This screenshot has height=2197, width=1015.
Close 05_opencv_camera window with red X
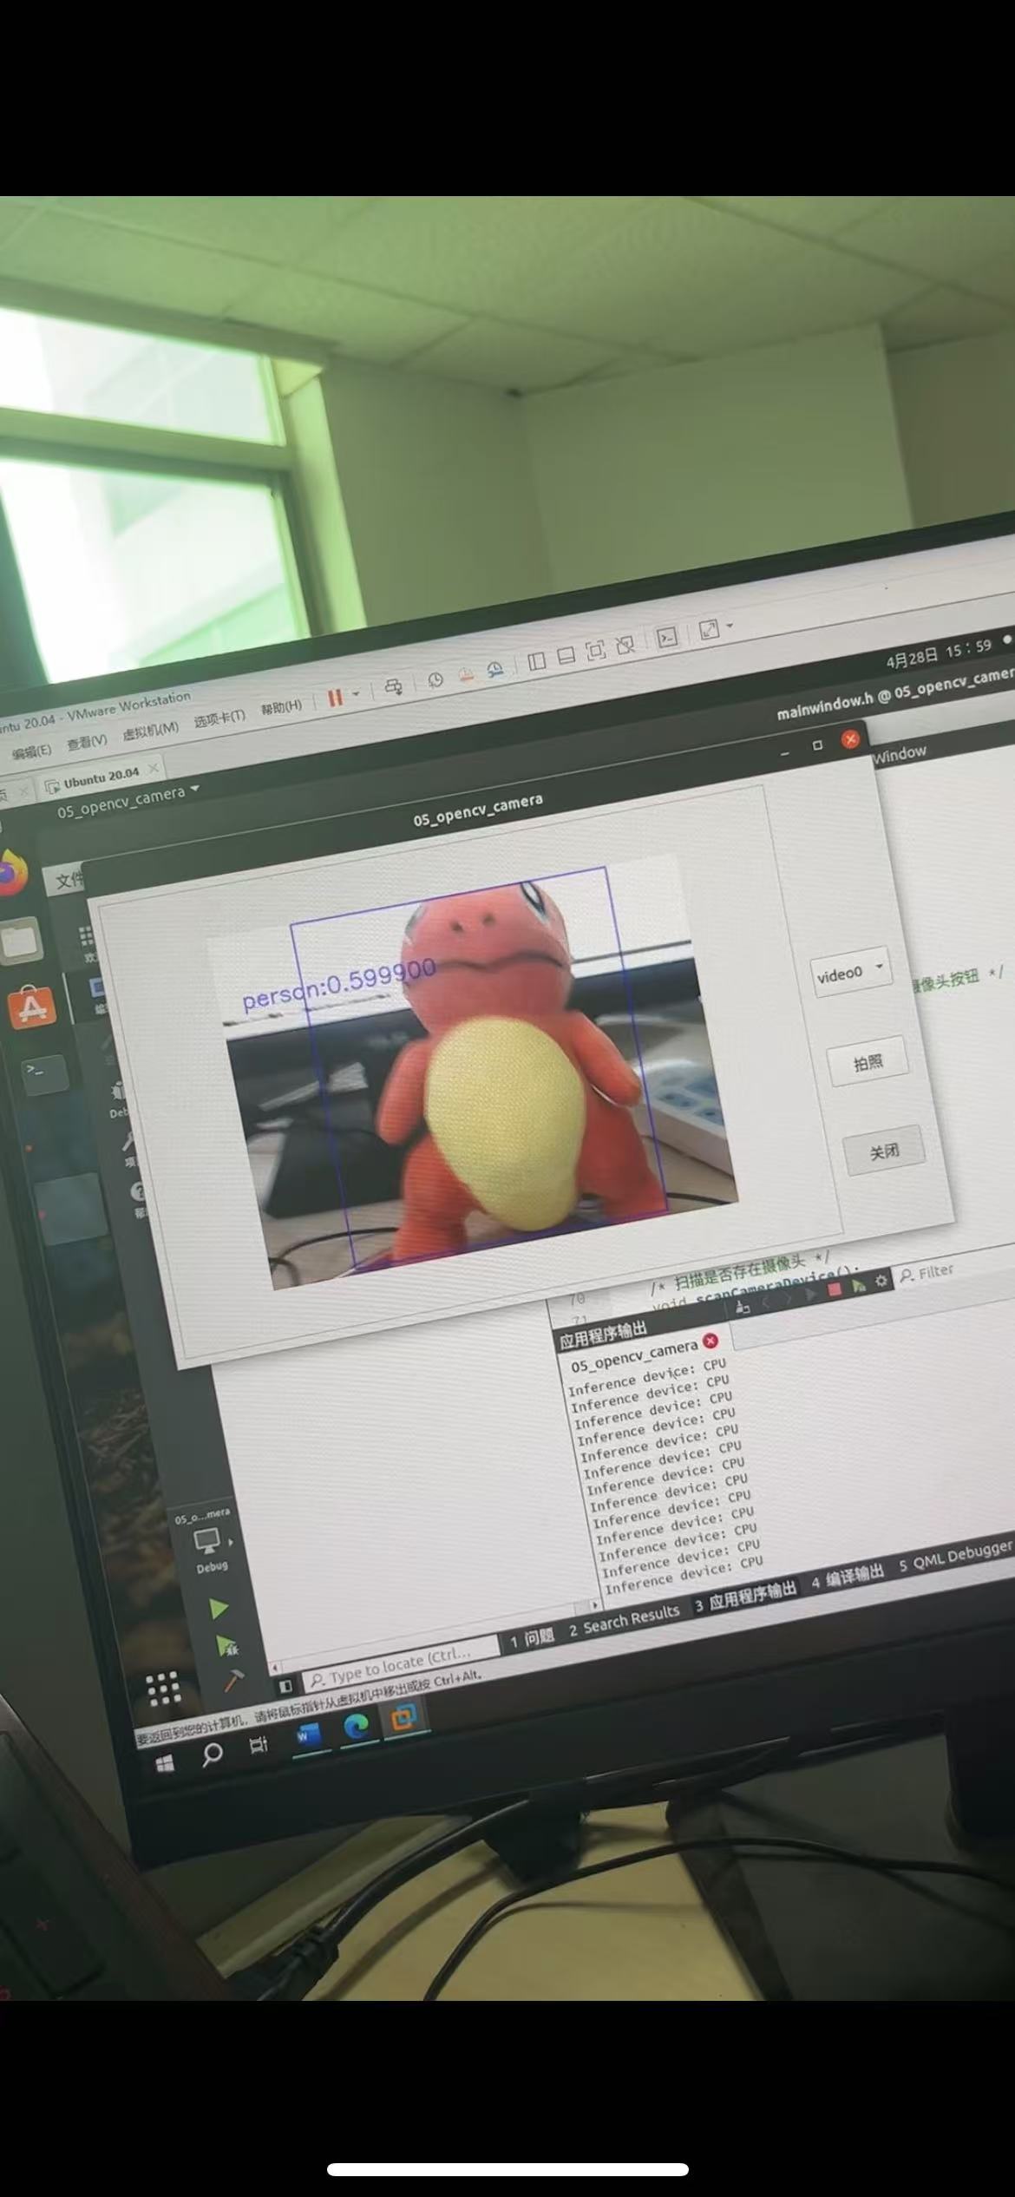pos(850,739)
